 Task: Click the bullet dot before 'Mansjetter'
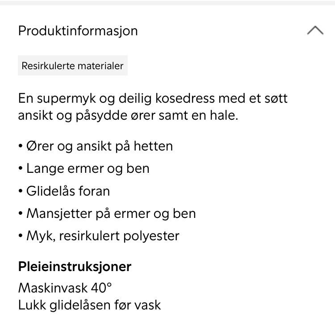(x=21, y=213)
